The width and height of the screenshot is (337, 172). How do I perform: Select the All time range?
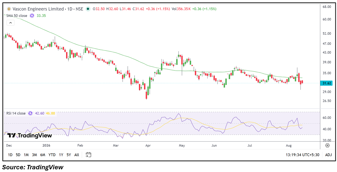[x=76, y=155]
